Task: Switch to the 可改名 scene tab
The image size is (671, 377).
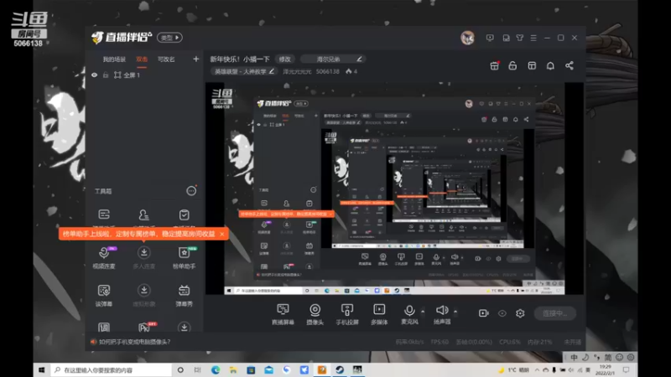Action: click(x=166, y=59)
